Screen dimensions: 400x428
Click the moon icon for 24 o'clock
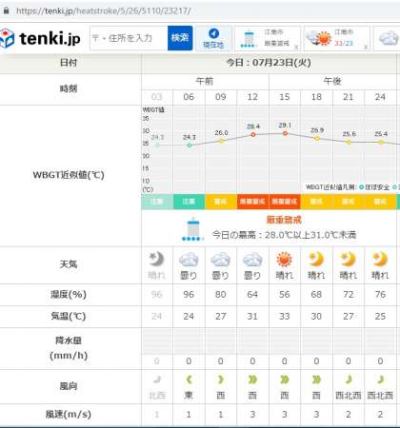pos(380,260)
